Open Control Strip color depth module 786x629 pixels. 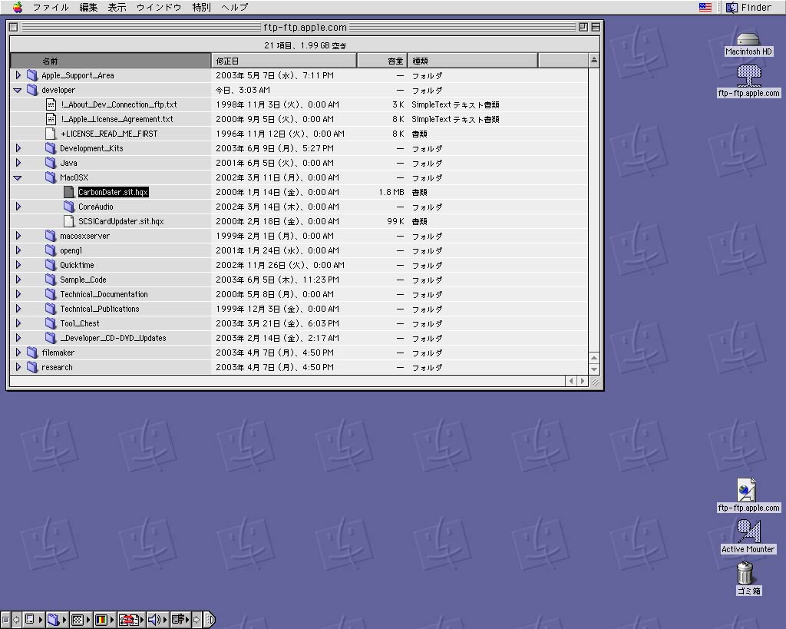(104, 620)
